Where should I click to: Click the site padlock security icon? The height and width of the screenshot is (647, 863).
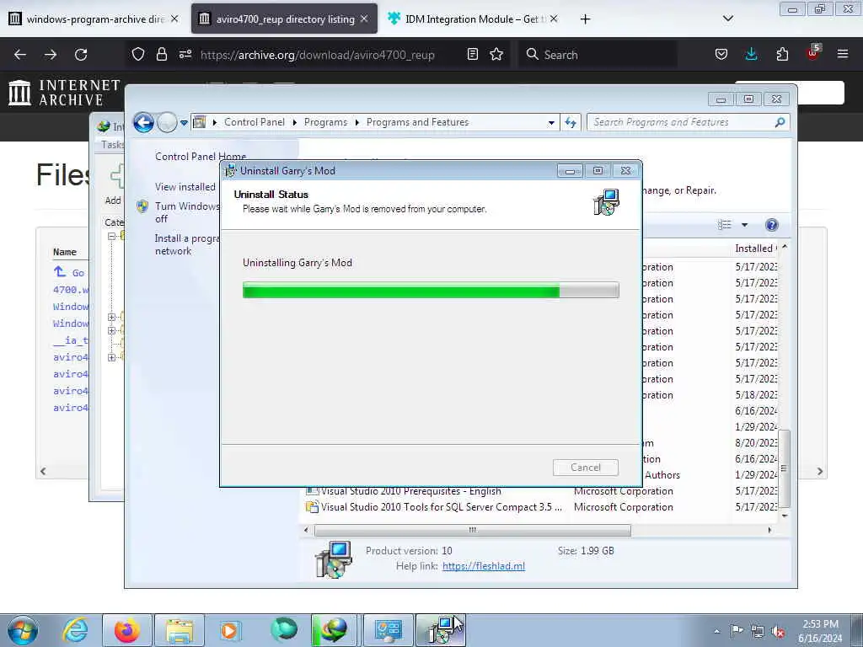coord(161,55)
